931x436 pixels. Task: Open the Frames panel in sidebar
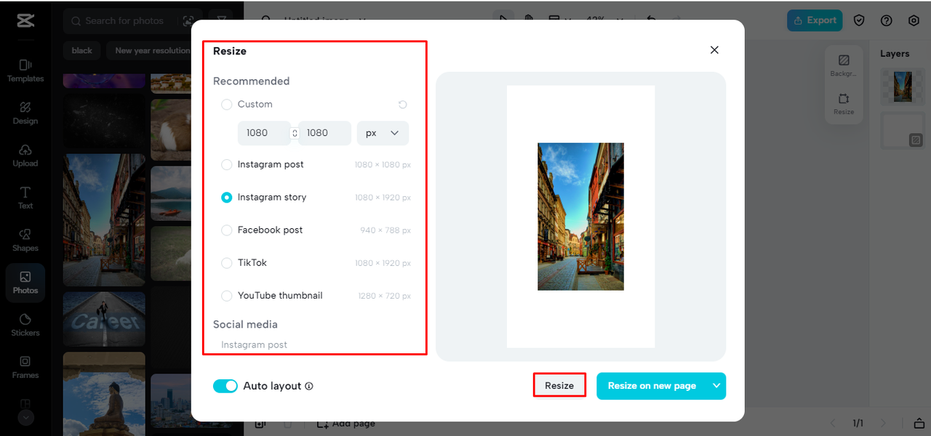coord(25,367)
